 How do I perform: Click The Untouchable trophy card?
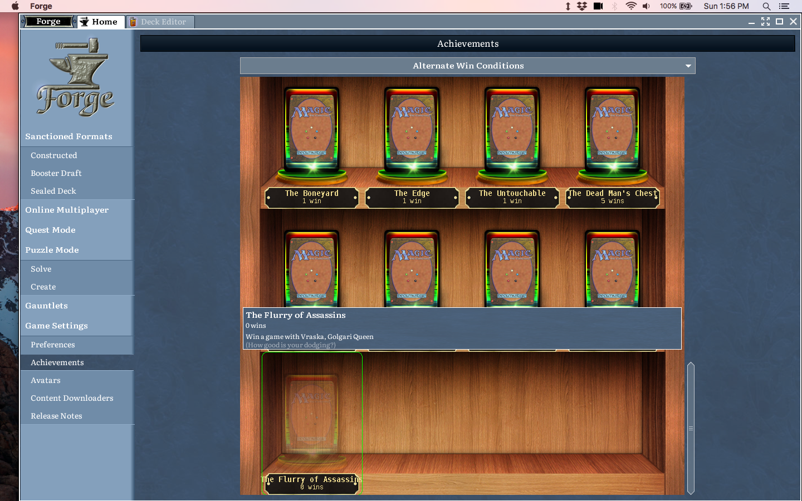tap(512, 129)
